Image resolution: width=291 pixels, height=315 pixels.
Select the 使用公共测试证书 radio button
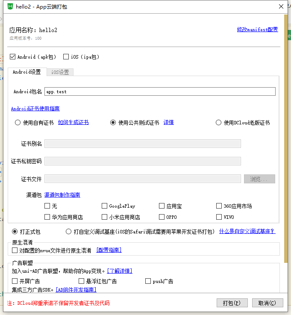(x=113, y=123)
